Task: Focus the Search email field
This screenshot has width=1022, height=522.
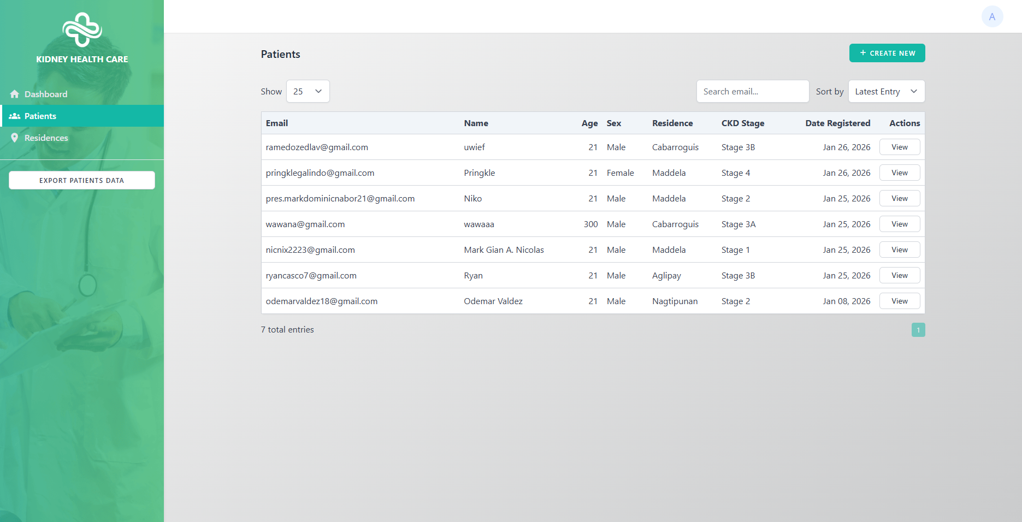Action: [x=752, y=91]
